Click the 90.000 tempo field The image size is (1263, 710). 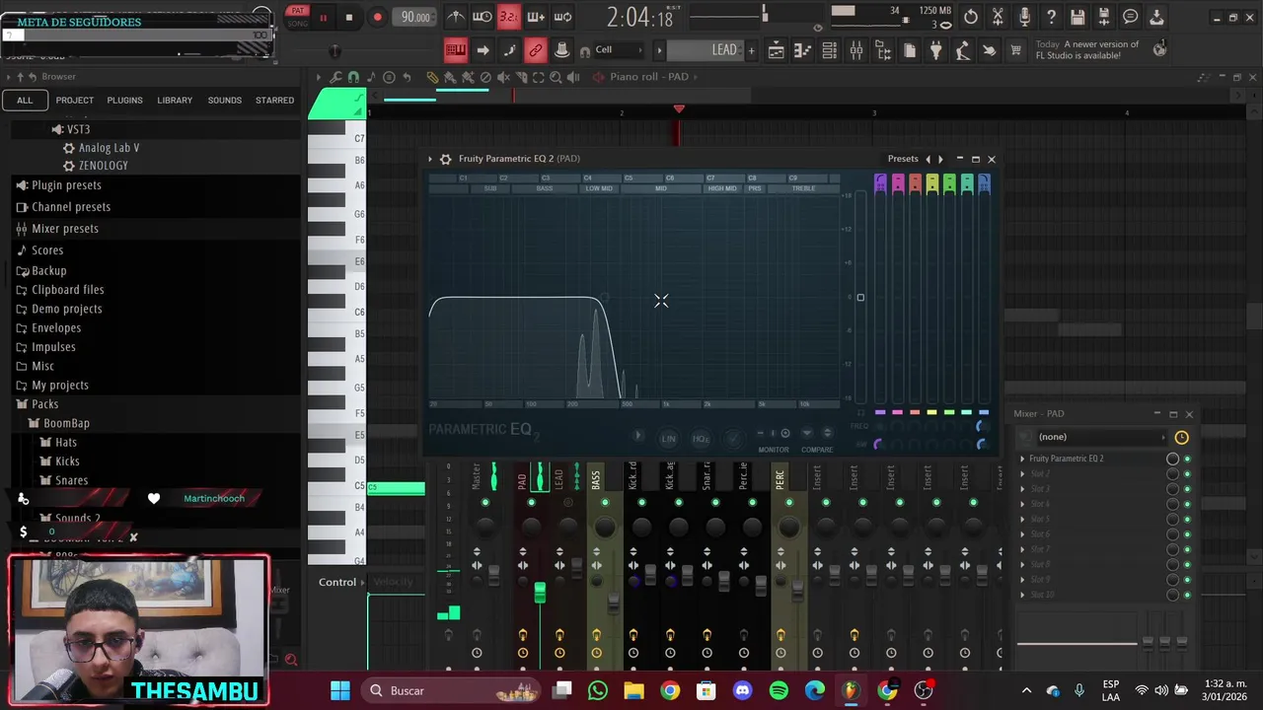[x=414, y=17]
